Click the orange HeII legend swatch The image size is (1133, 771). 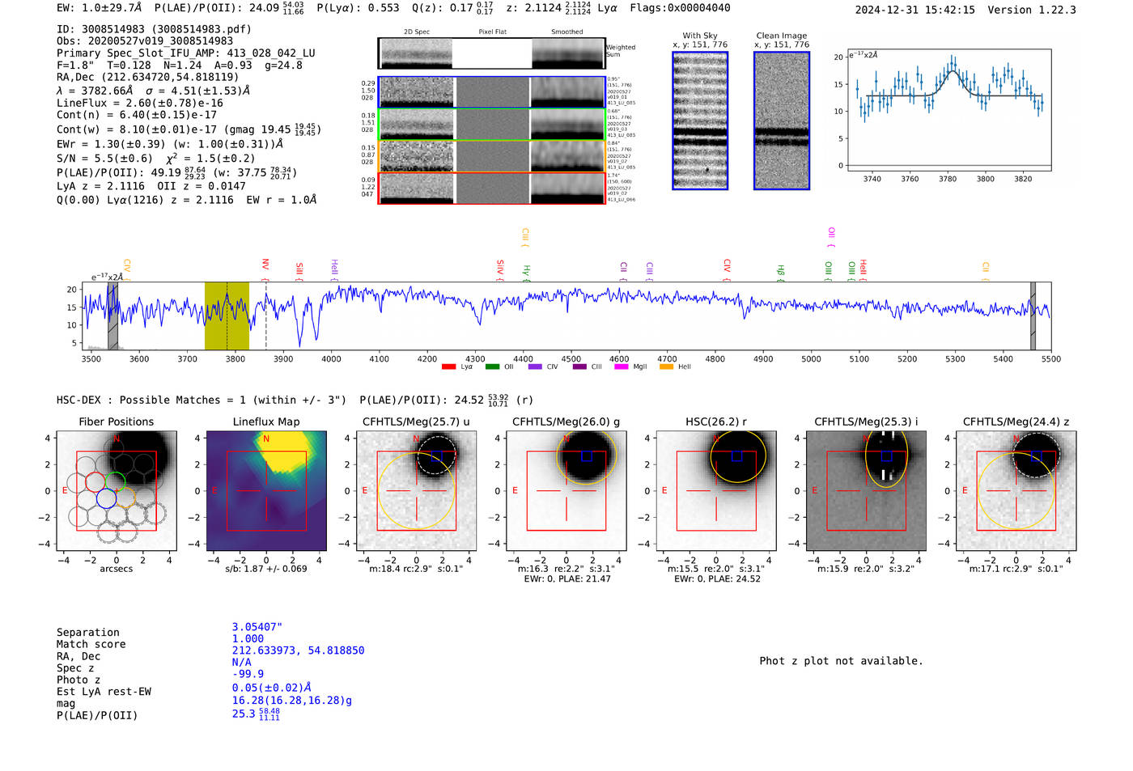pos(666,367)
